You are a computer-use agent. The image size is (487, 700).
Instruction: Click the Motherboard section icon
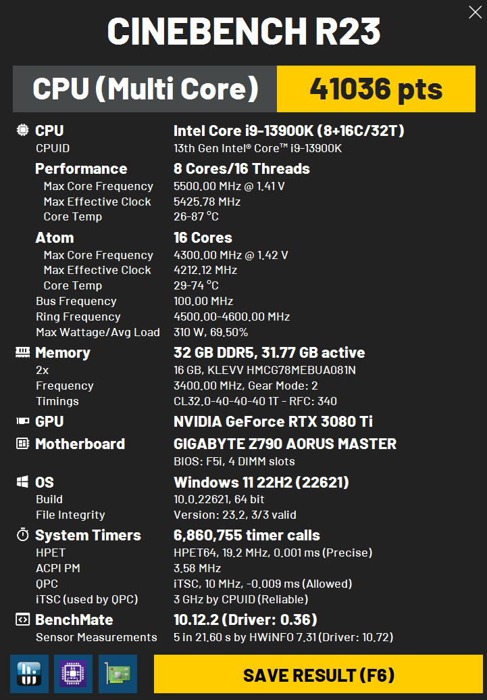22,444
